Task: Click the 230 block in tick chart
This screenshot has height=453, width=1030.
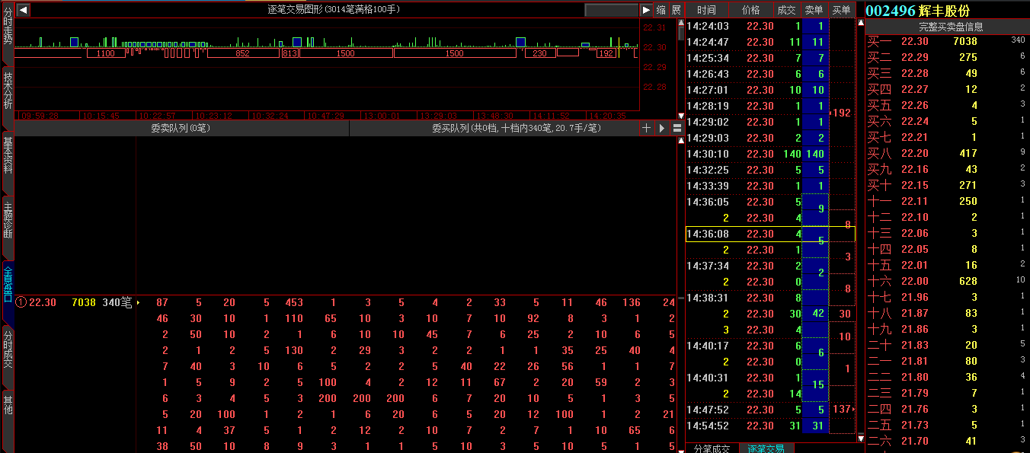Action: tap(539, 53)
